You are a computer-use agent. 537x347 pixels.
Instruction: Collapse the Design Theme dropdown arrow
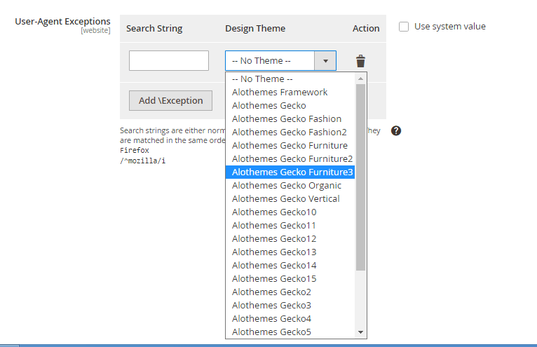325,61
